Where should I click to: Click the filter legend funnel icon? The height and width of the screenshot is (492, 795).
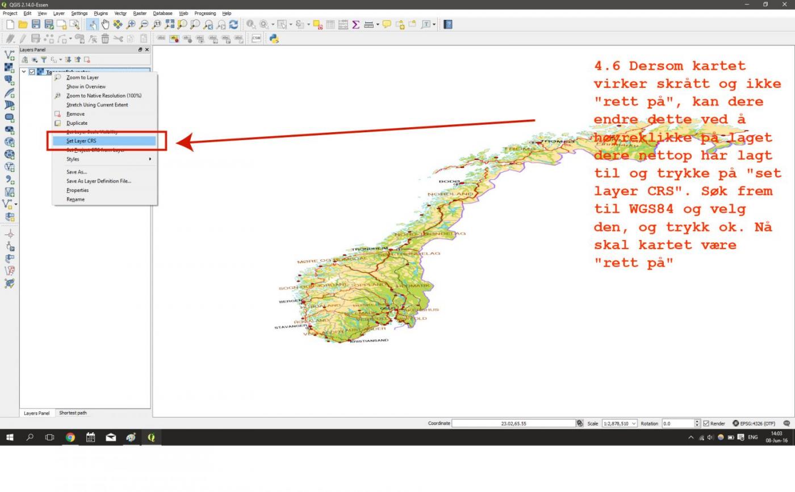(x=43, y=60)
